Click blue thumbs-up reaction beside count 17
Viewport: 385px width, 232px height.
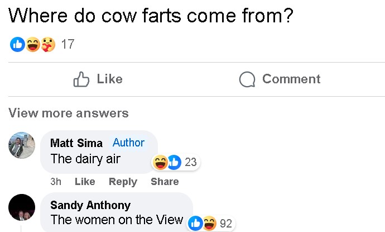pyautogui.click(x=17, y=45)
